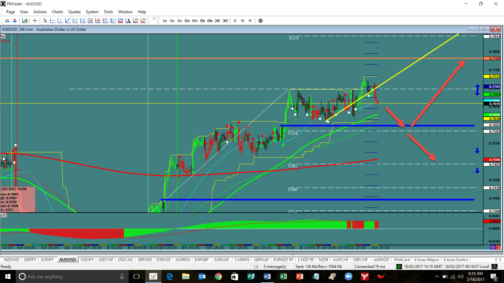Viewport: 504px width, 283px height.
Task: Select the trend line drawing tool
Action: pos(68,21)
